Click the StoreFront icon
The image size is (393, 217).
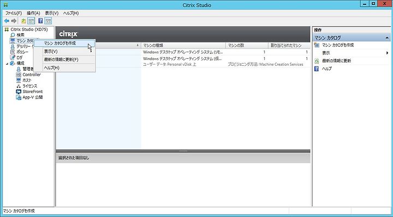pos(19,92)
